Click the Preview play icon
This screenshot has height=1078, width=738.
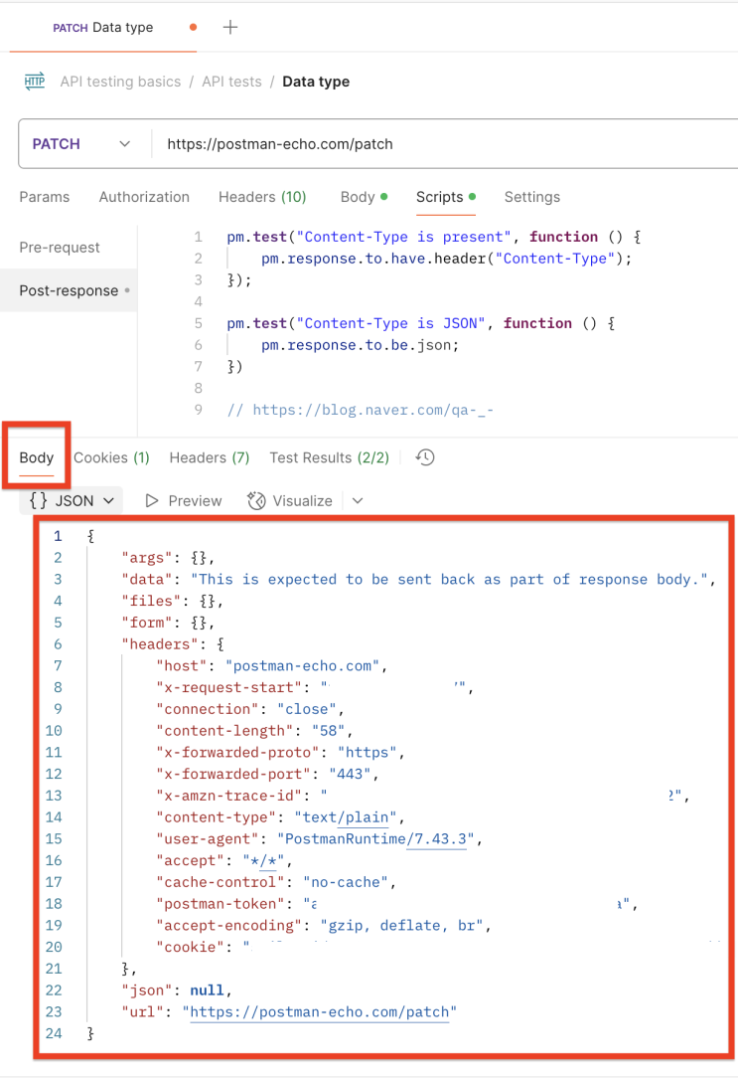[152, 501]
